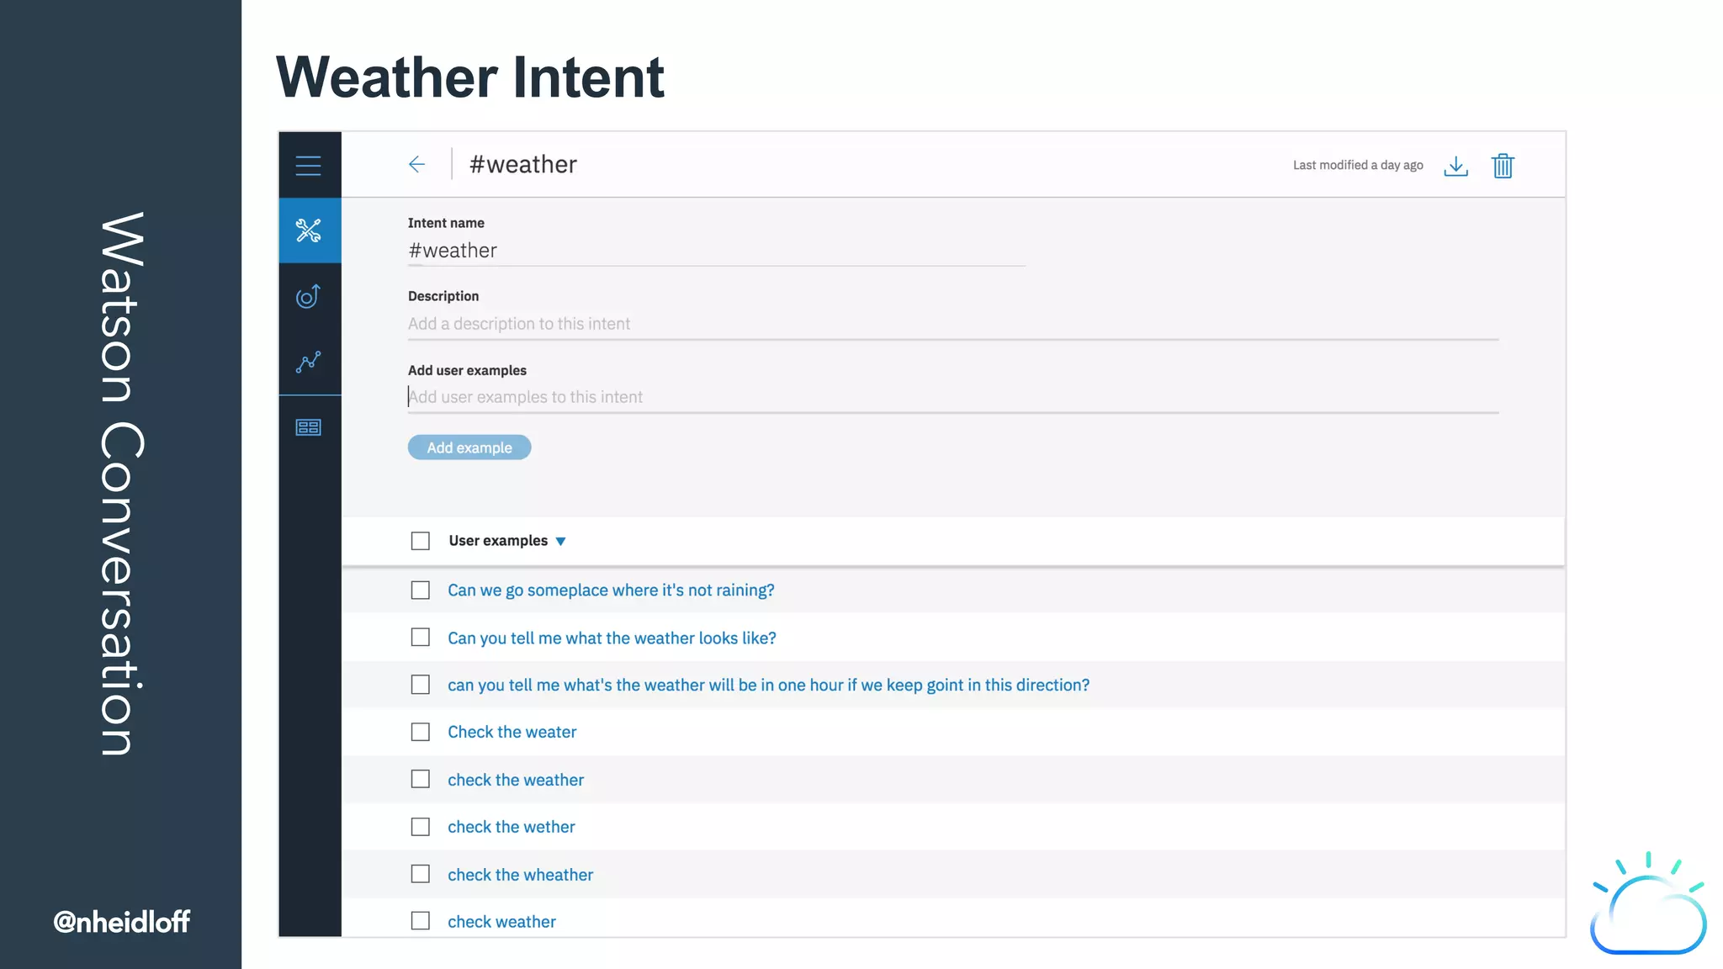Check 'Can we go someplace' example checkbox

click(421, 590)
